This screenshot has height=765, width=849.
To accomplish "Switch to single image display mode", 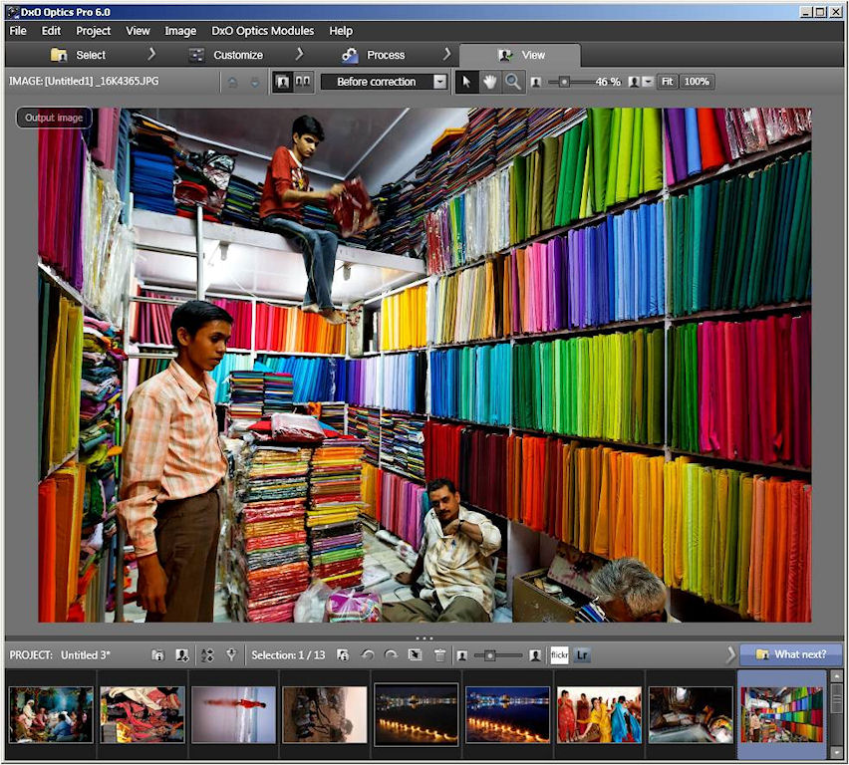I will click(x=282, y=82).
